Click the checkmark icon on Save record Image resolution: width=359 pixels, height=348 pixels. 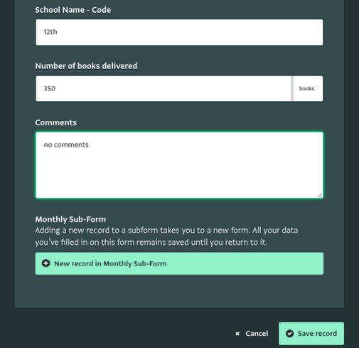(289, 333)
